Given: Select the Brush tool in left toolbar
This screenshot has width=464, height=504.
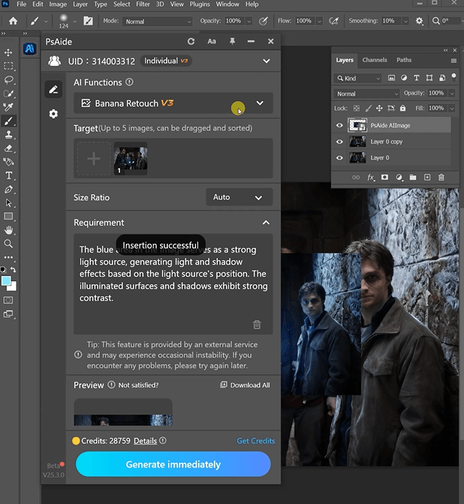Looking at the screenshot, I should click(x=9, y=121).
